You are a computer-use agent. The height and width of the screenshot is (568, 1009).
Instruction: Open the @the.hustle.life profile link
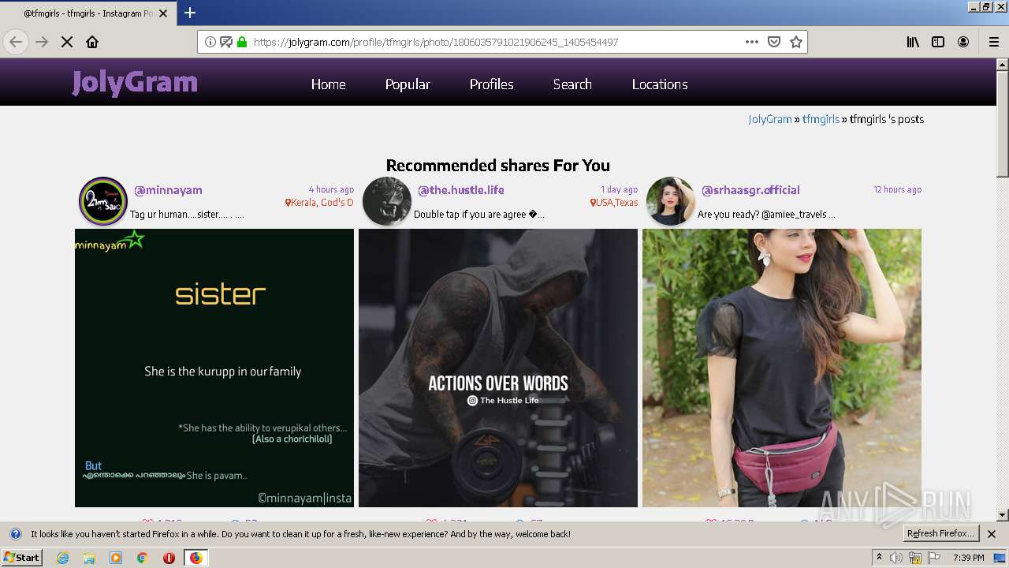[460, 190]
